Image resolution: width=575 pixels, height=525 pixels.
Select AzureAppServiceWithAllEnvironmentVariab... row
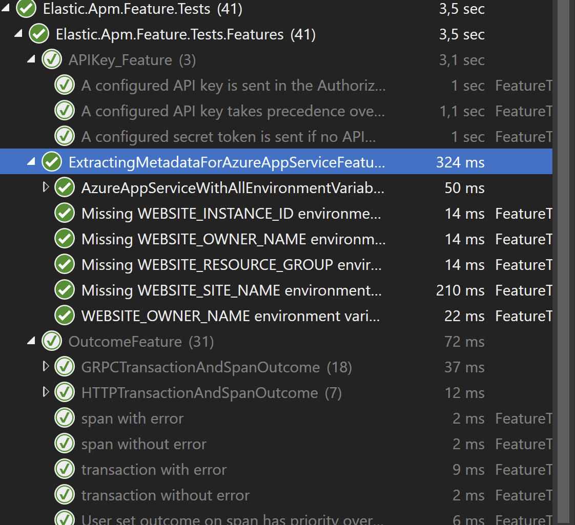[276, 187]
